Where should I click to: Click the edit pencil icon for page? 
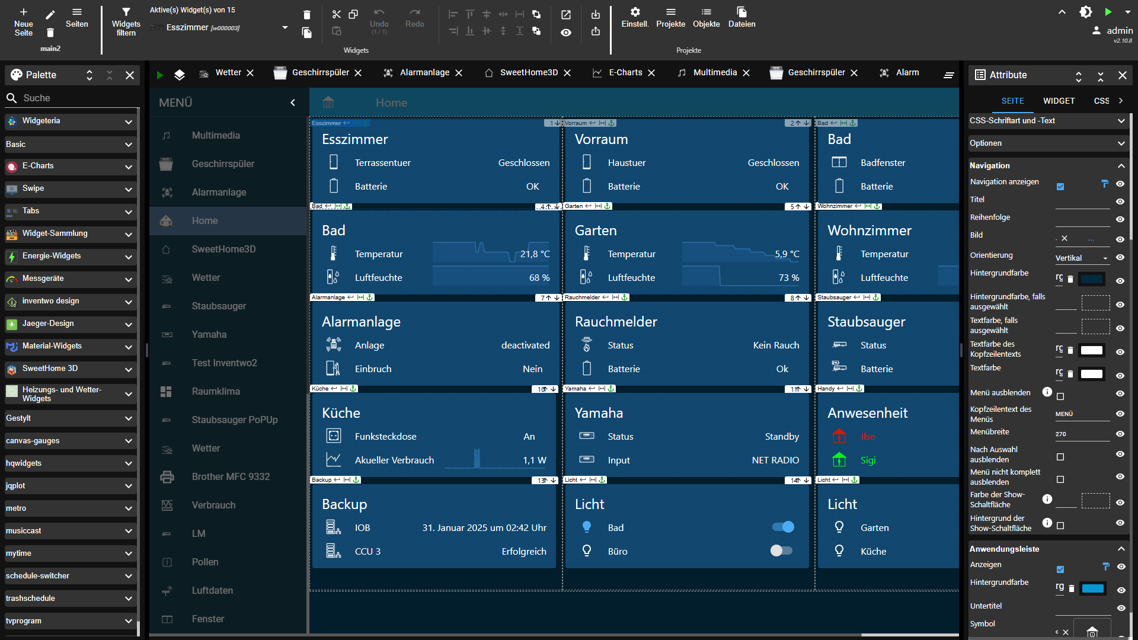click(50, 14)
